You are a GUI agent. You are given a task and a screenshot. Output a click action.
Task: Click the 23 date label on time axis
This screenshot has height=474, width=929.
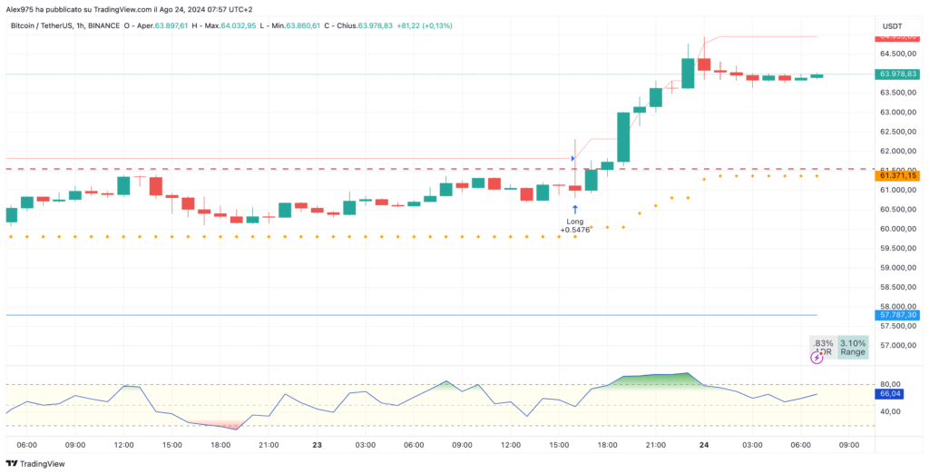(x=317, y=445)
